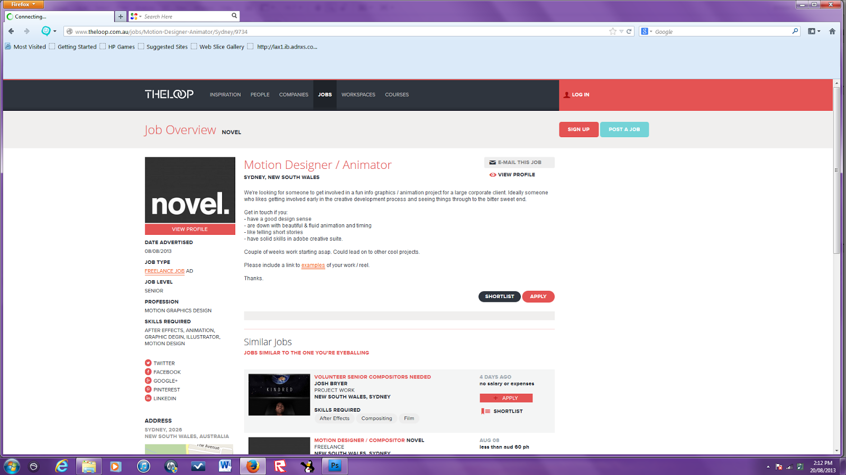Click View Profile under novel logo
846x475 pixels.
point(190,229)
